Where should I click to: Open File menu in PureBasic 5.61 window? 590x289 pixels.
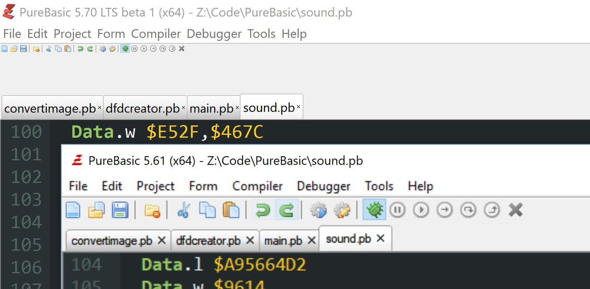pos(78,186)
